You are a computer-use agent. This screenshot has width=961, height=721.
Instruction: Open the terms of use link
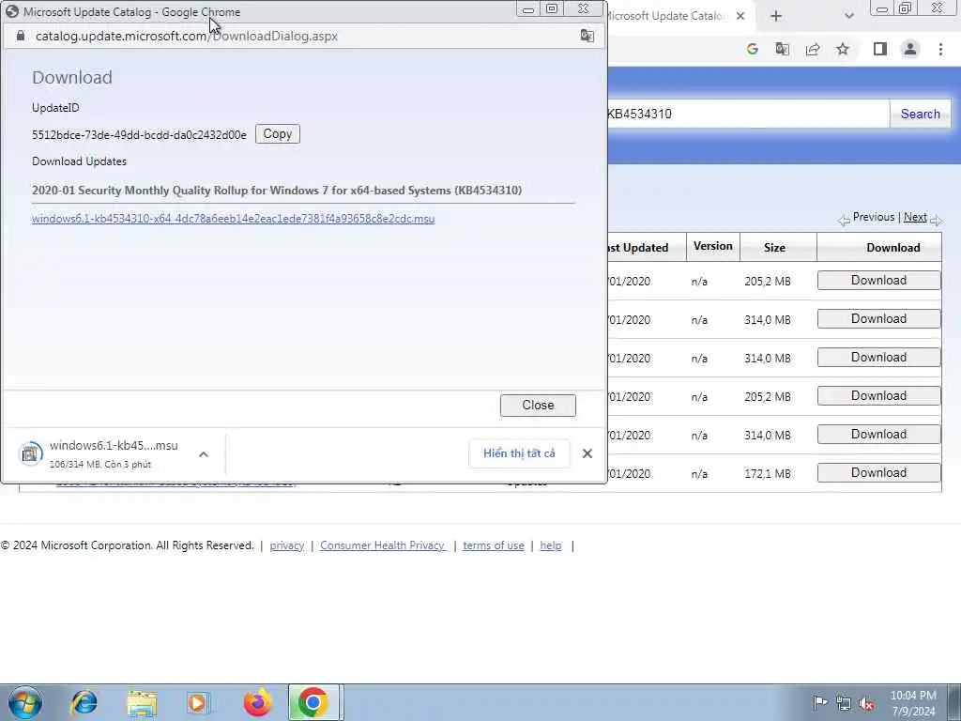pos(494,545)
